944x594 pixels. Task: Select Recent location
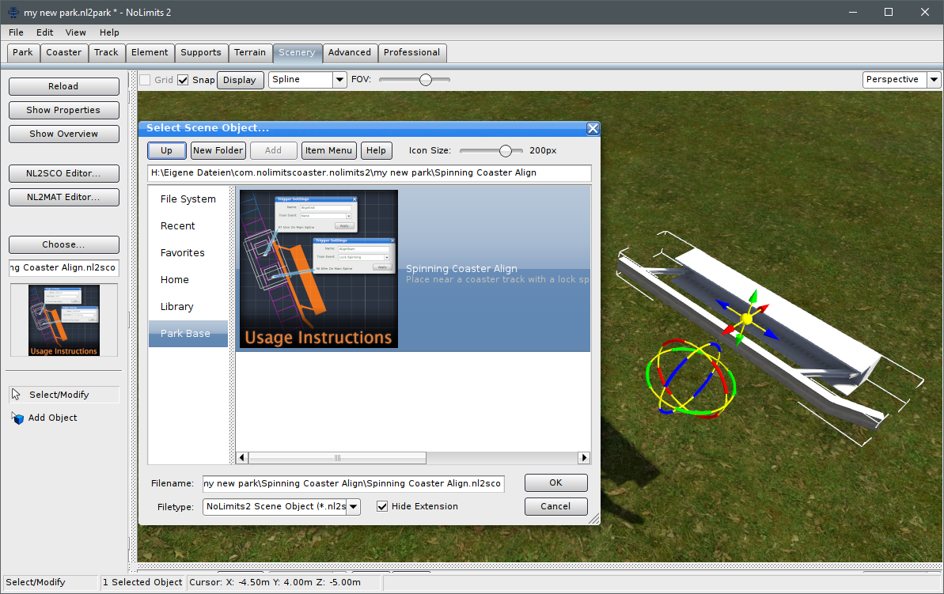click(188, 225)
